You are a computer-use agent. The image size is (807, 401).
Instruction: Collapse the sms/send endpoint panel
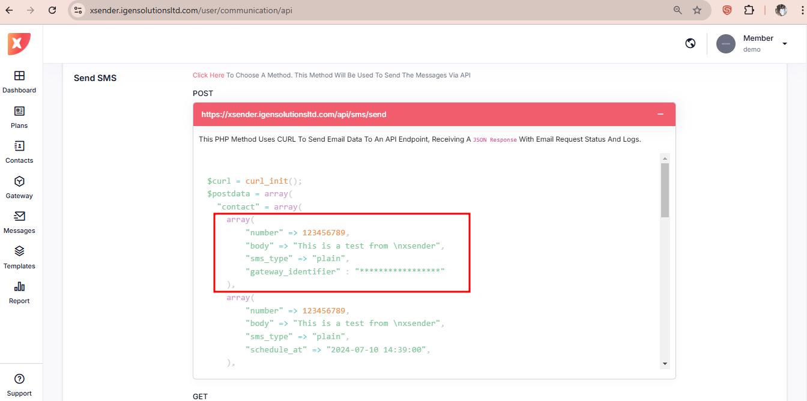point(660,114)
